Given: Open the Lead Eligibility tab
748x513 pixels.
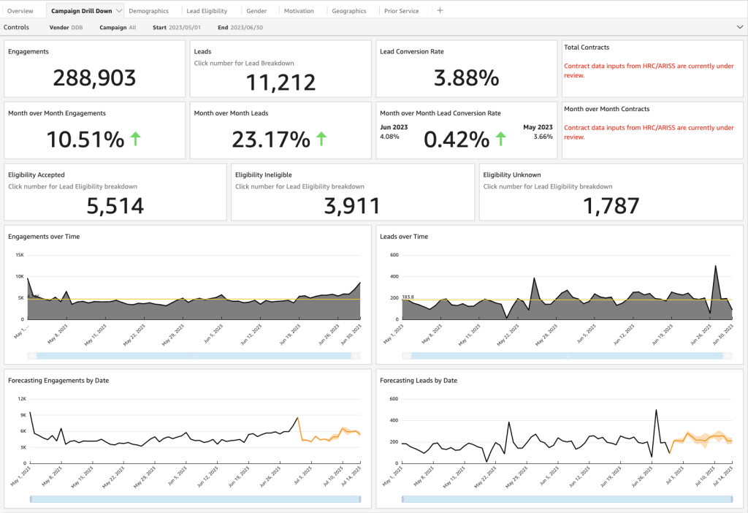Looking at the screenshot, I should pos(207,10).
